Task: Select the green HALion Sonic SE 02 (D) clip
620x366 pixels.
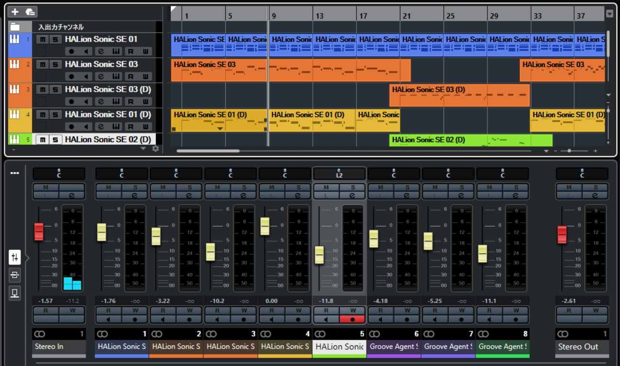Action: tap(471, 140)
